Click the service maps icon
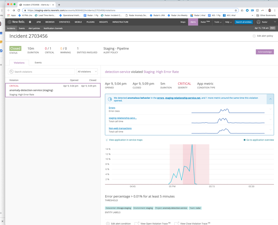The image size is (278, 225). (106, 140)
